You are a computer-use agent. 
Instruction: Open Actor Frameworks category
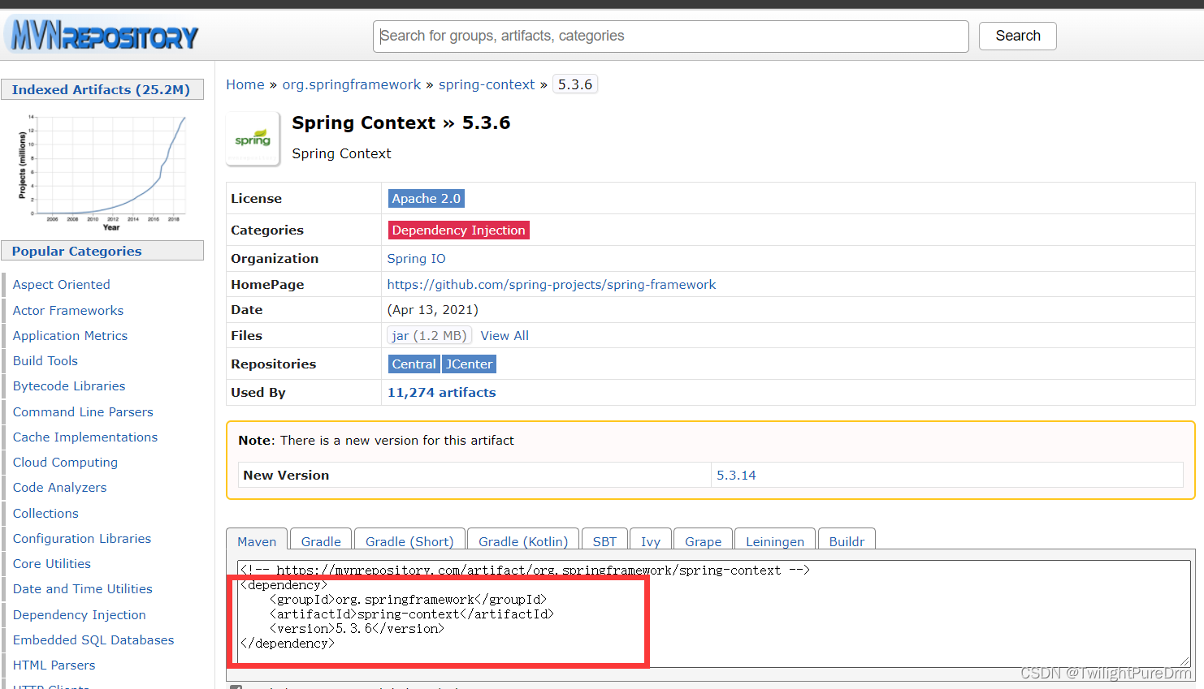[x=68, y=311]
